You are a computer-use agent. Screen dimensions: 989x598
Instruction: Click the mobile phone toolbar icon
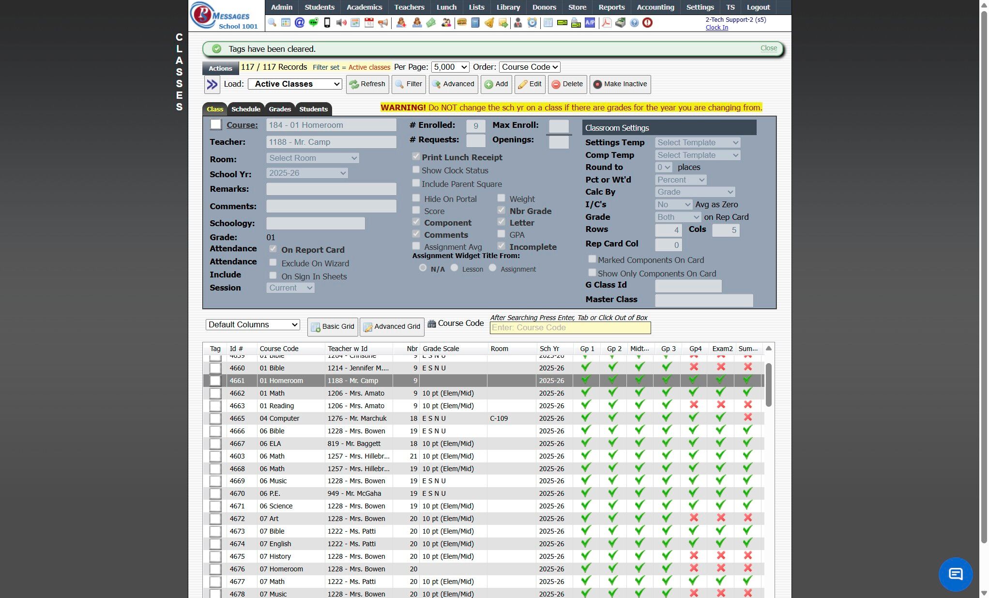pyautogui.click(x=327, y=23)
